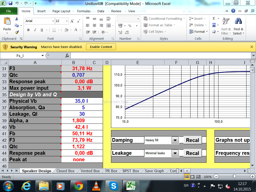Click Recal button next to Damping

pyautogui.click(x=192, y=140)
